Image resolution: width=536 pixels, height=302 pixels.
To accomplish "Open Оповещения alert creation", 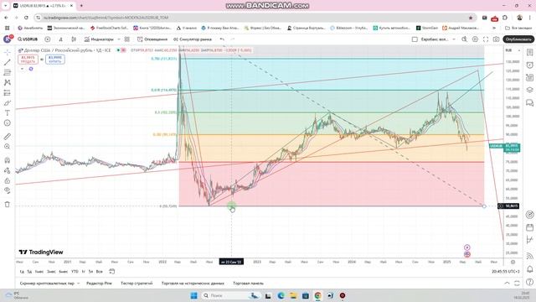I will (152, 39).
